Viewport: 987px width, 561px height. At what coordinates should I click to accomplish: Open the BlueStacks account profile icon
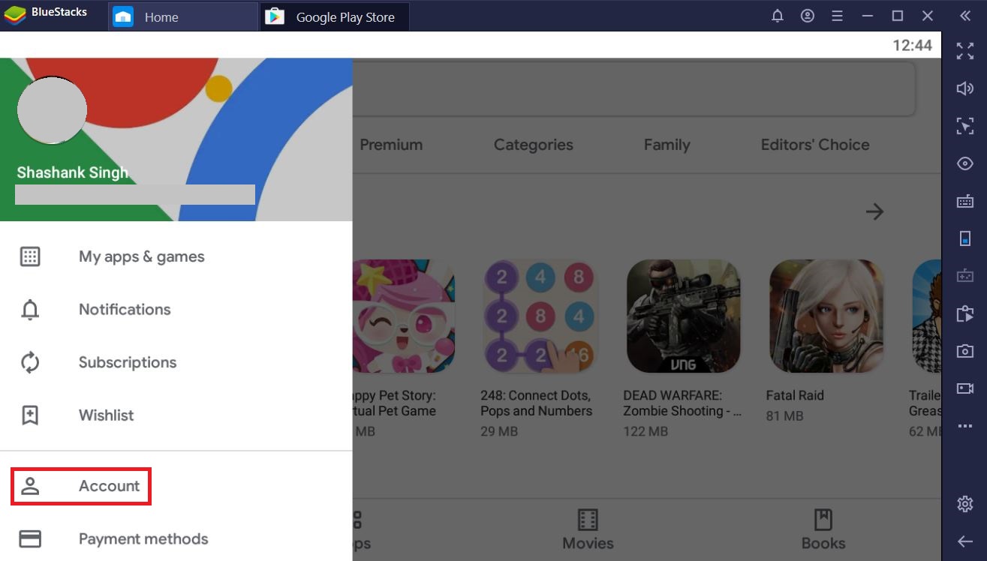[808, 16]
